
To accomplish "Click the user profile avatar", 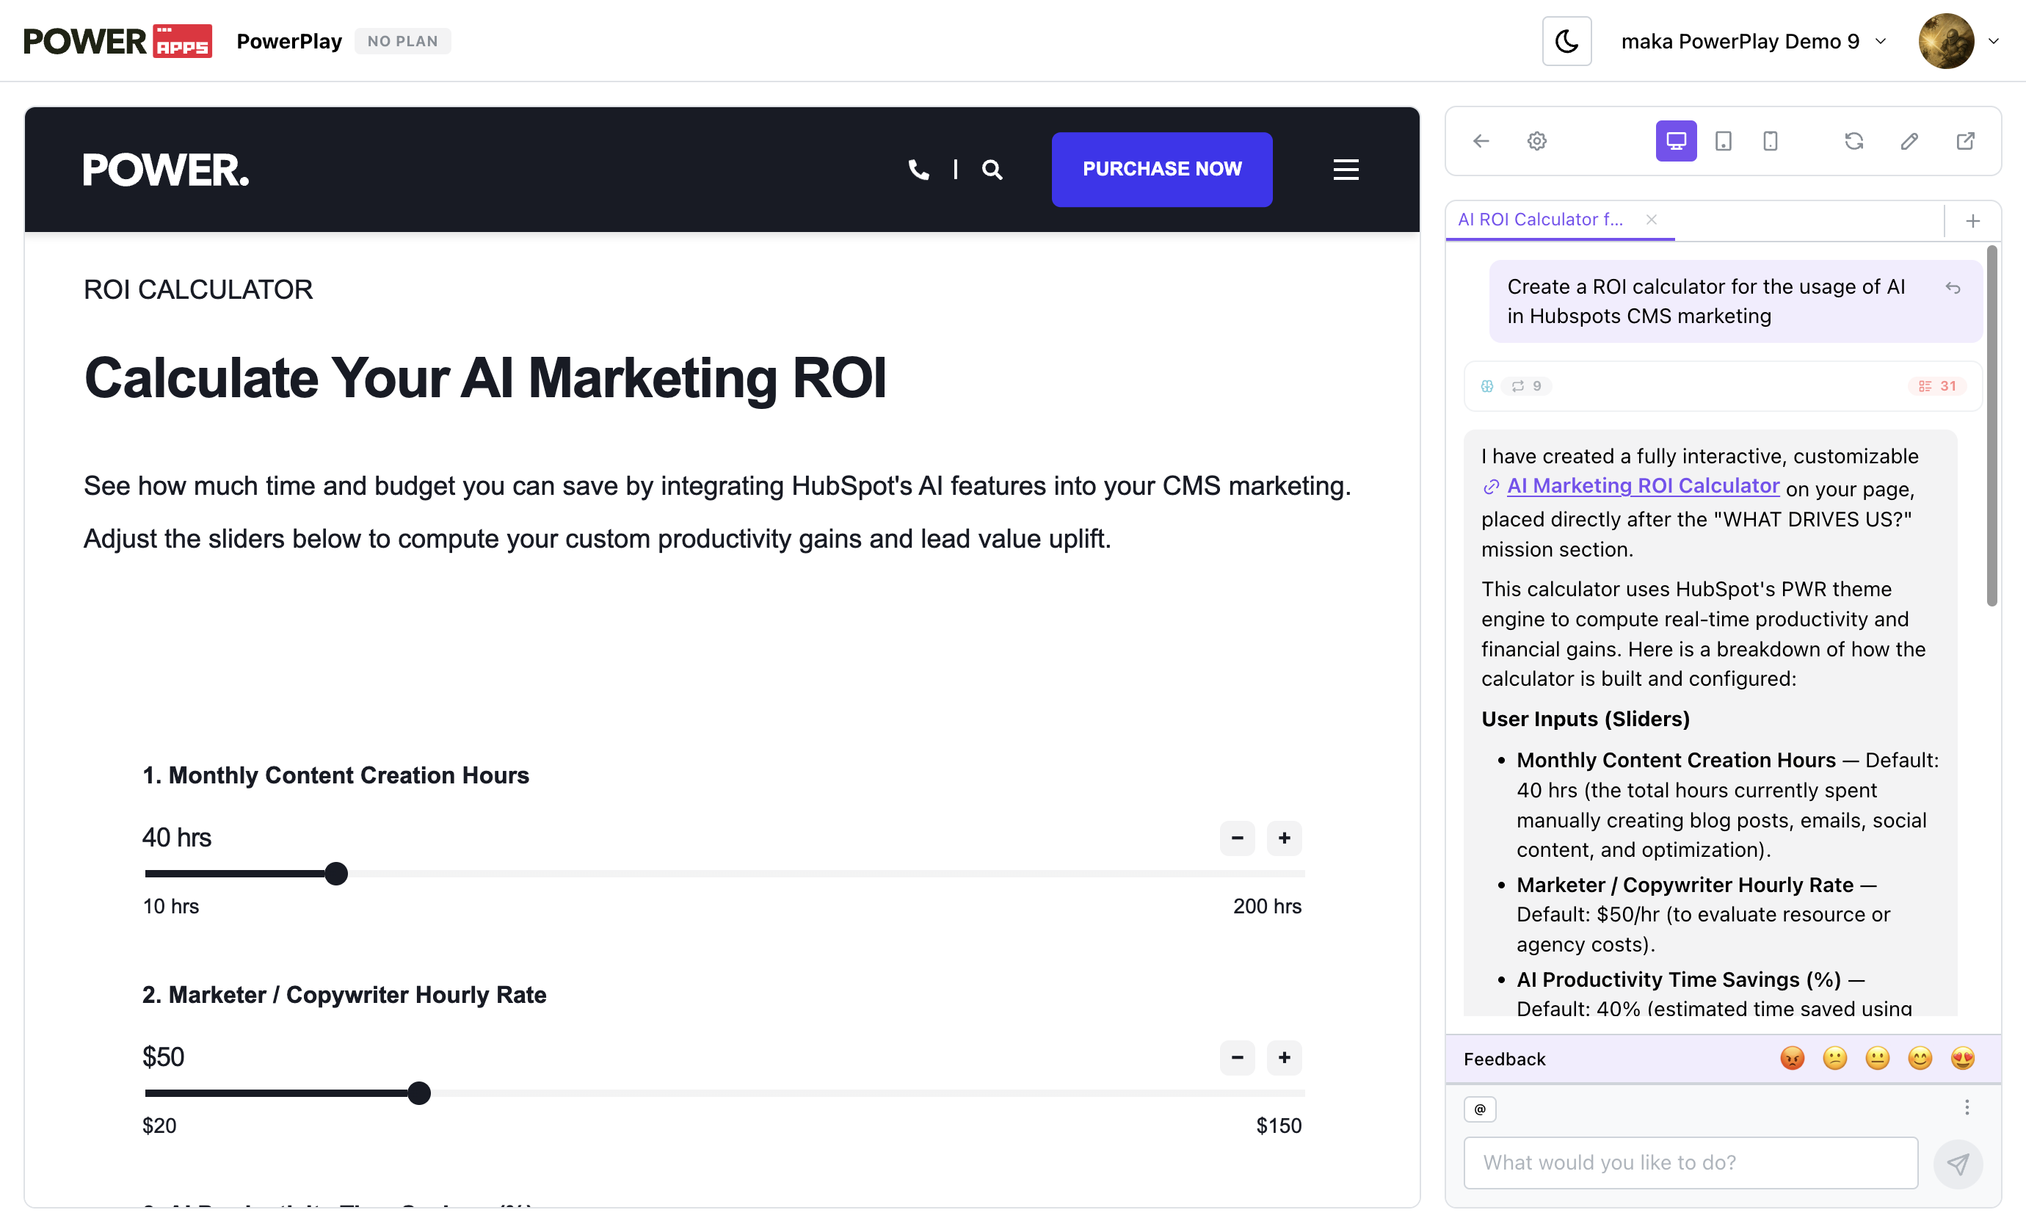I will [1945, 41].
